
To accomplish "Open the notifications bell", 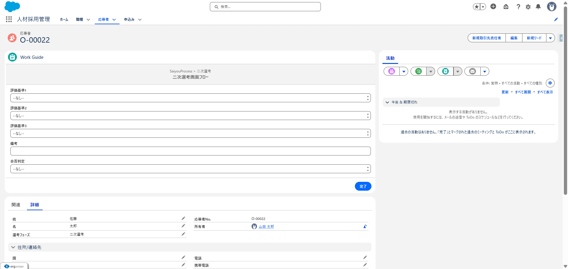I will click(x=538, y=7).
